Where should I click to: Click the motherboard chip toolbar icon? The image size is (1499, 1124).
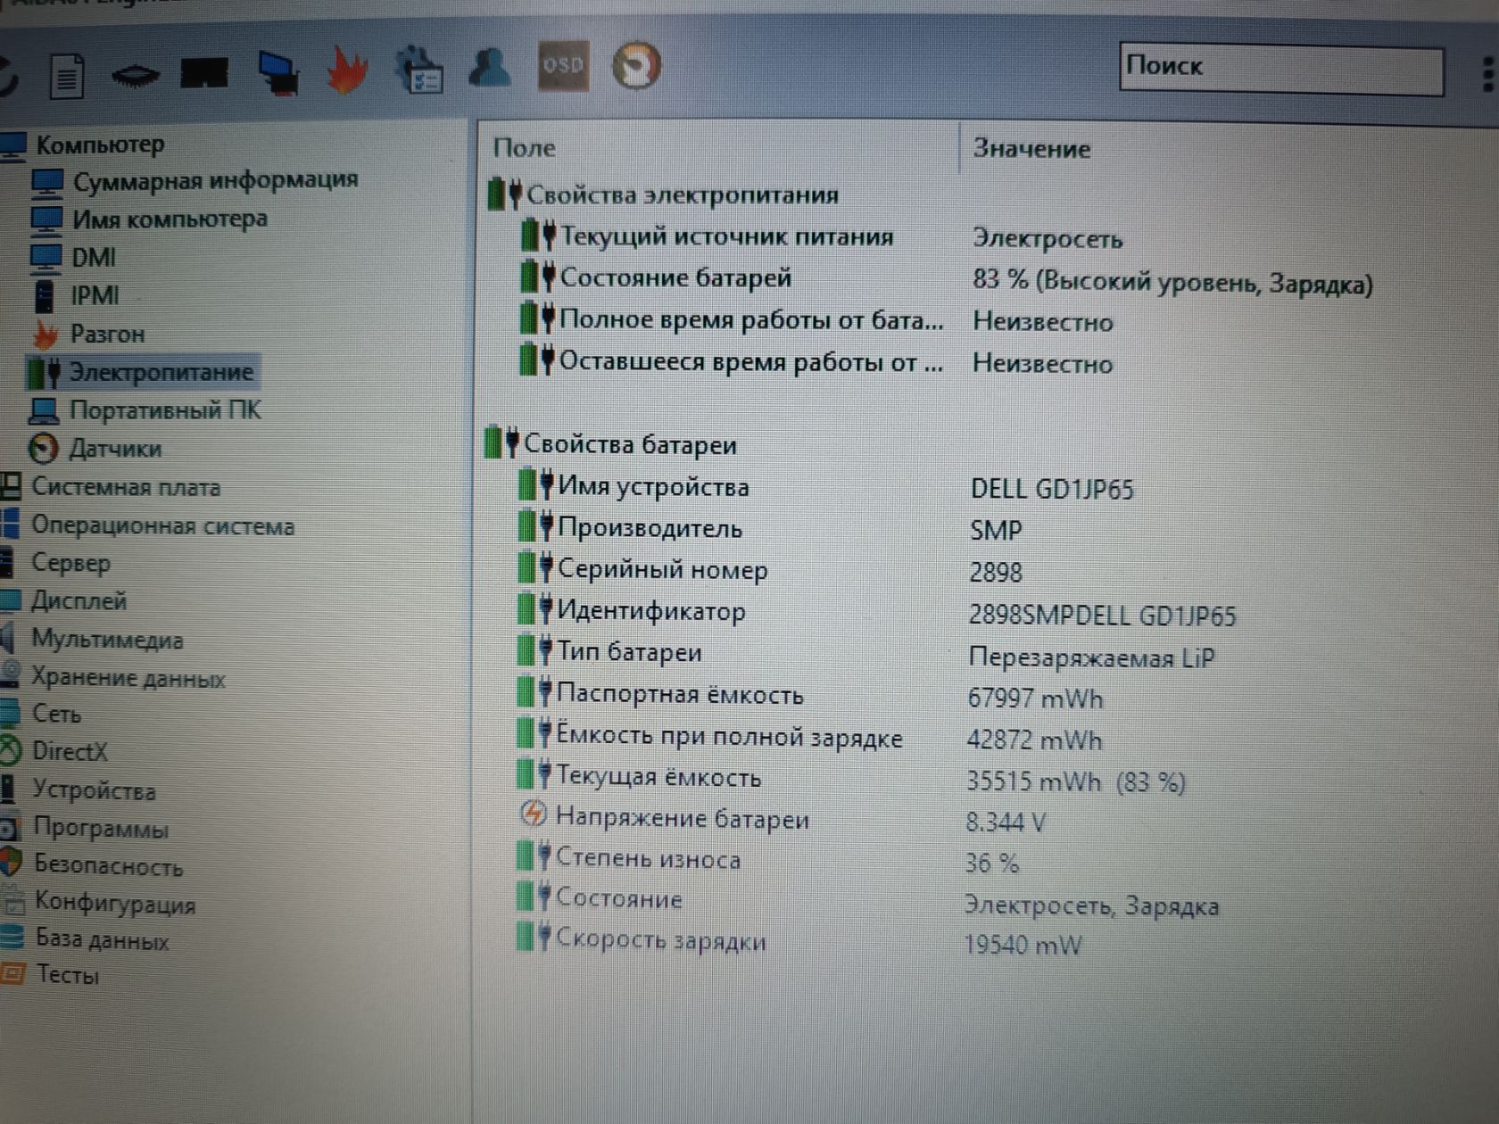click(135, 76)
